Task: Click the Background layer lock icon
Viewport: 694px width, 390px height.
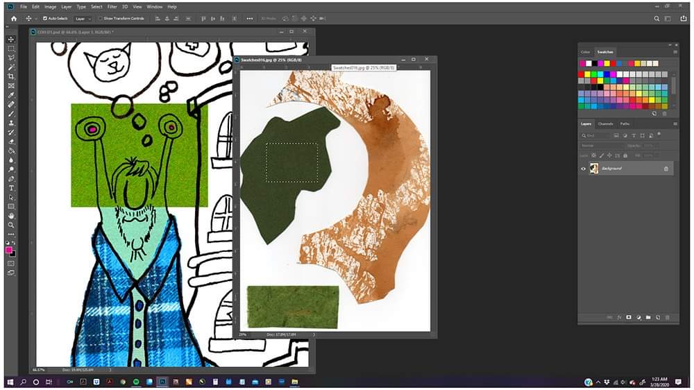Action: (666, 169)
